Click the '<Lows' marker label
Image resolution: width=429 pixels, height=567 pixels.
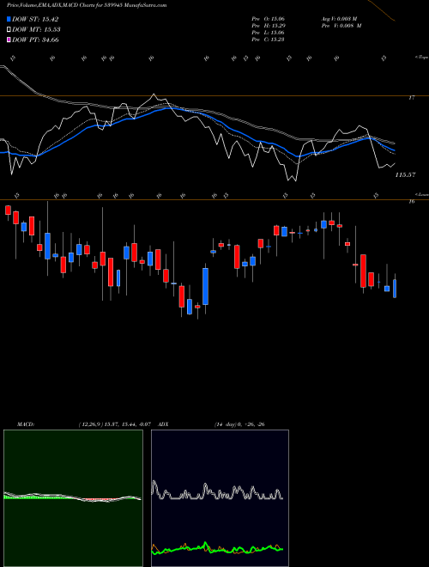(x=422, y=194)
